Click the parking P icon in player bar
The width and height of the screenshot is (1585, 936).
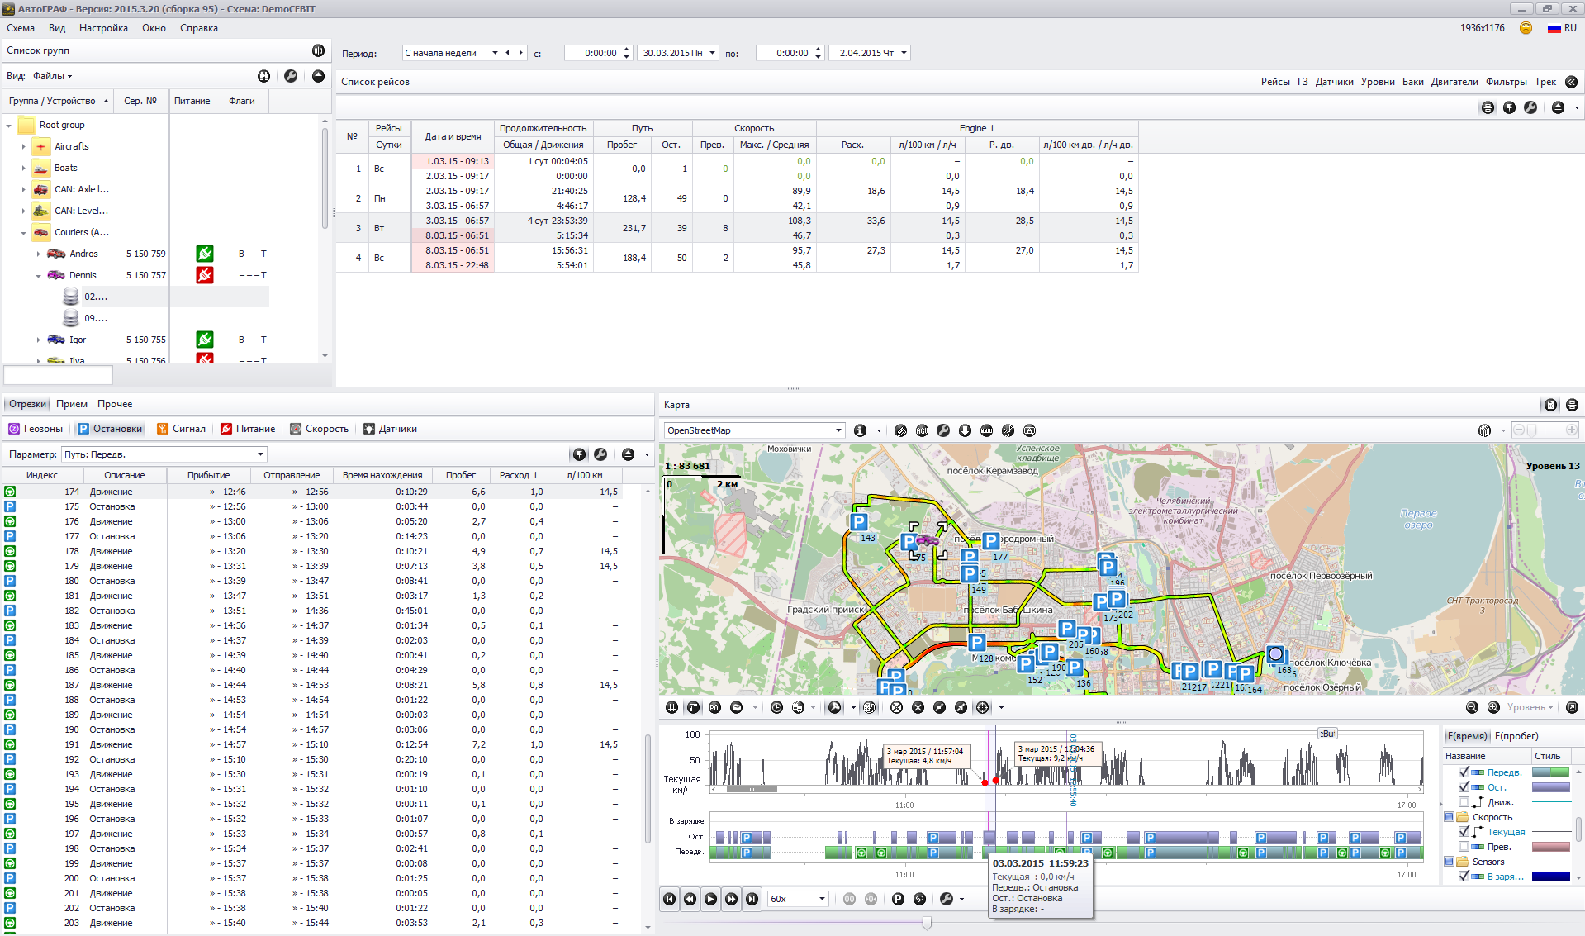[898, 899]
